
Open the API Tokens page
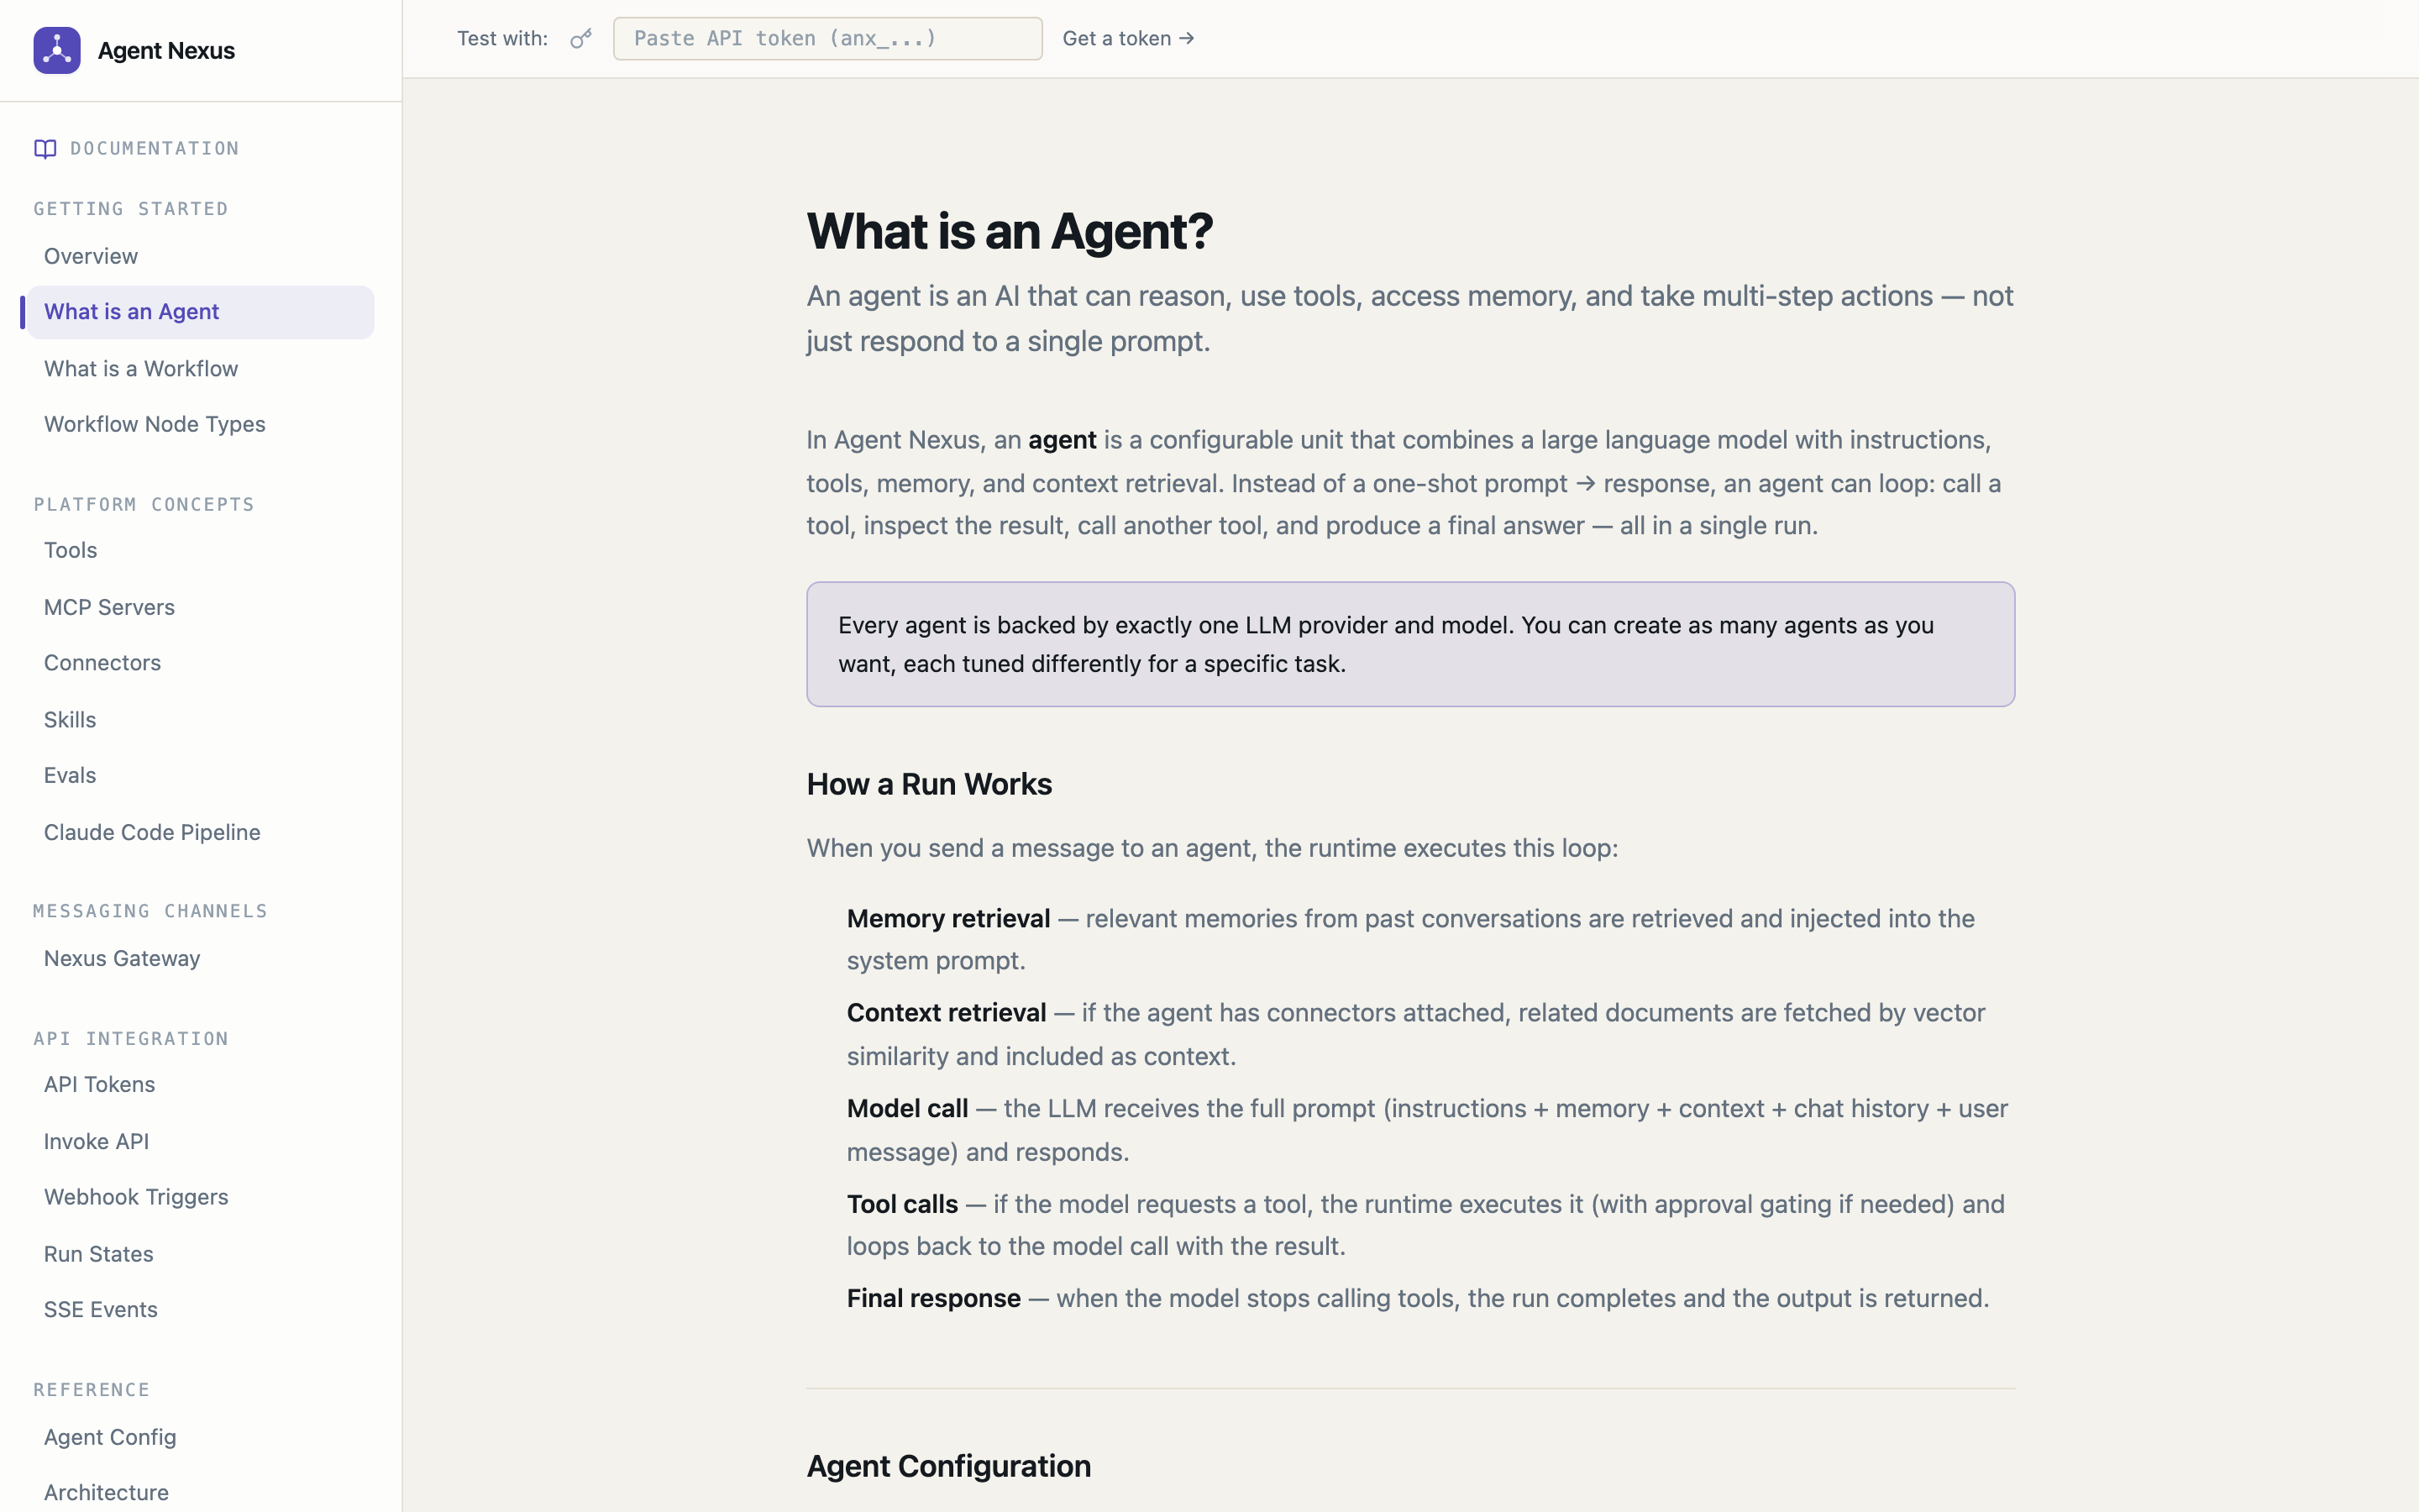point(201,1084)
